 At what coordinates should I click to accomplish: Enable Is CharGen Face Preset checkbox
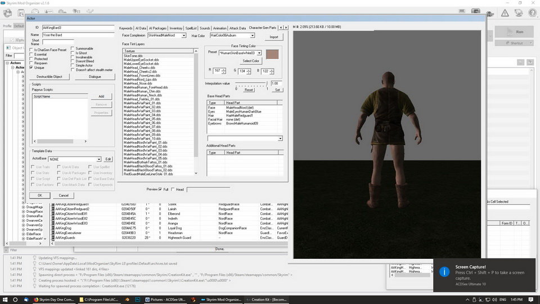click(31, 50)
